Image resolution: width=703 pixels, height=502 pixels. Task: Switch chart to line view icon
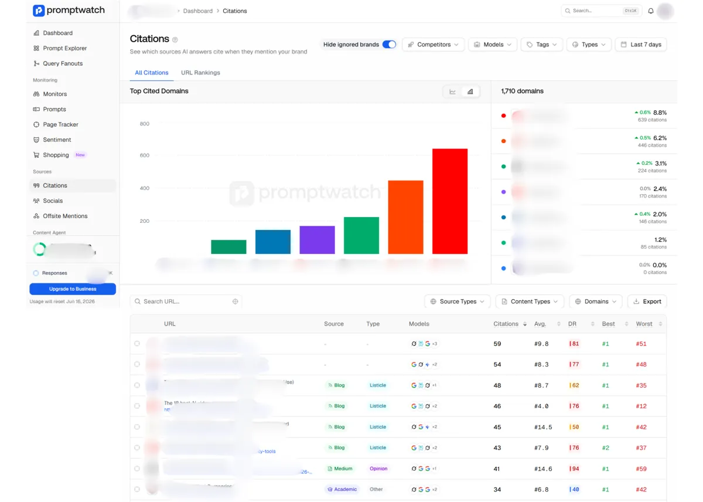point(453,91)
